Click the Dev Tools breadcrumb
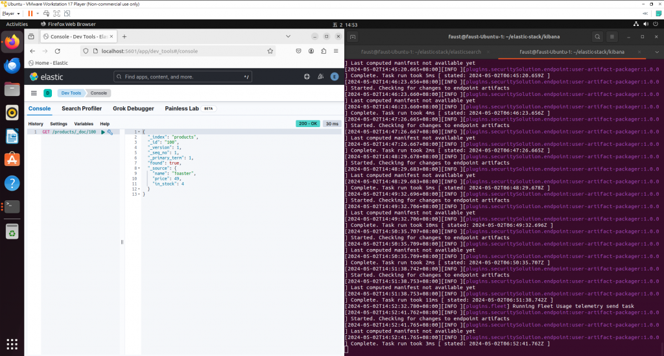664x356 pixels. click(71, 93)
